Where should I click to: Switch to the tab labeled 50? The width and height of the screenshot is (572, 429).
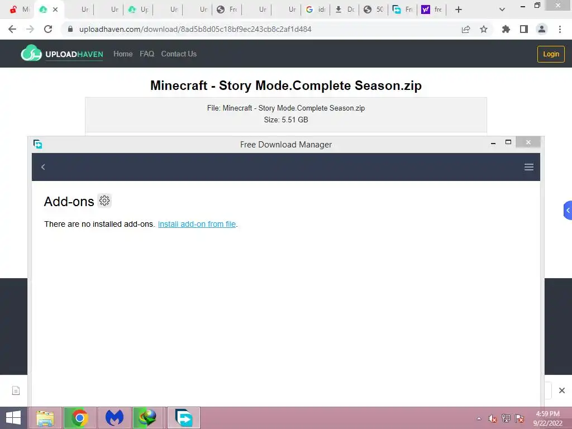pyautogui.click(x=374, y=9)
